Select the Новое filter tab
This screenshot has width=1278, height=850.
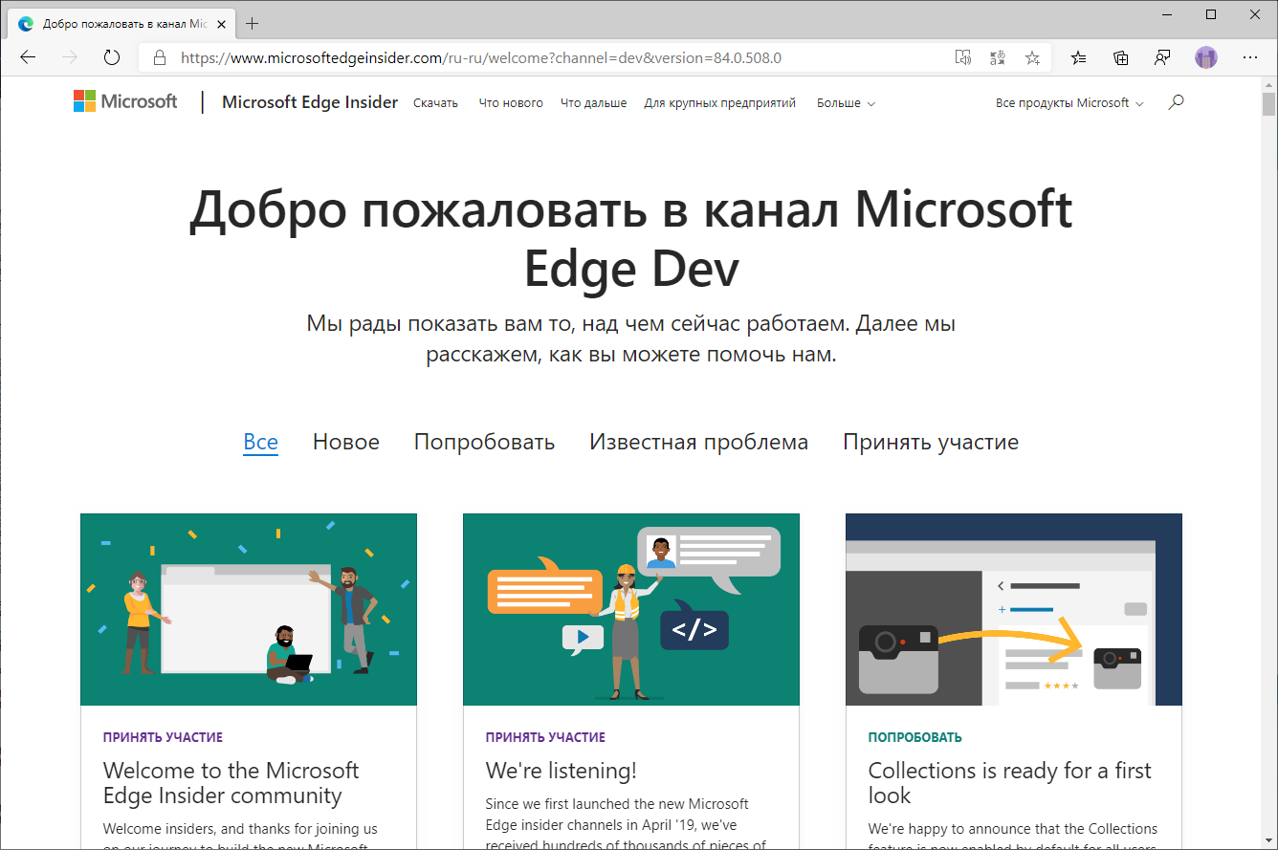(x=346, y=442)
